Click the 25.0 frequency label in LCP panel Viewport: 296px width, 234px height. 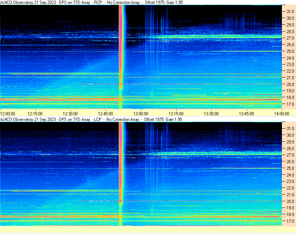point(290,168)
